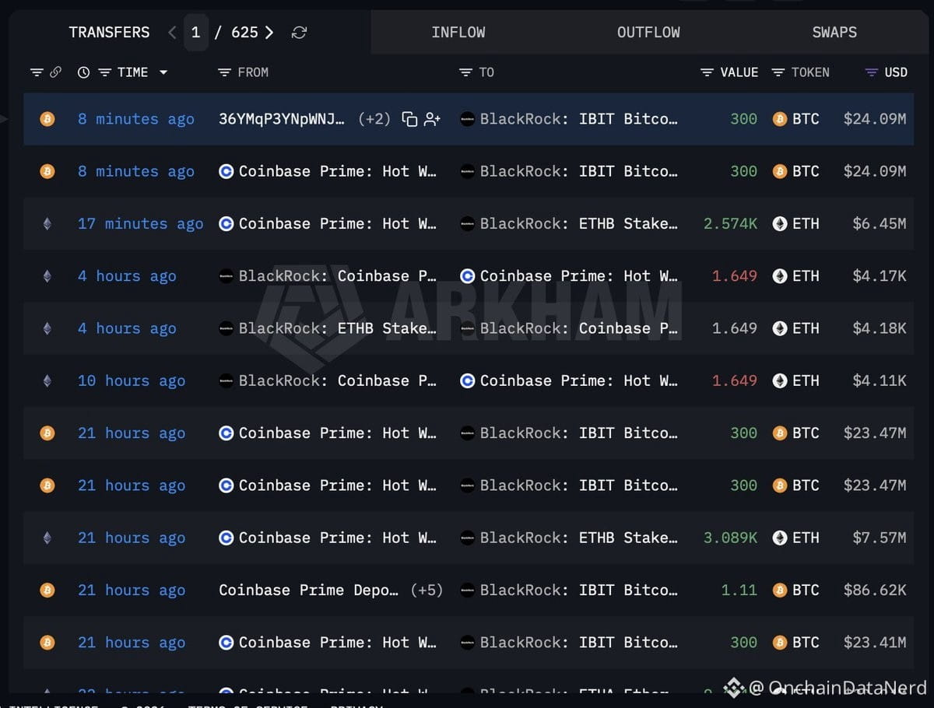934x708 pixels.
Task: Open sender address 36YMqP3YNpWNJ
Action: [x=281, y=119]
